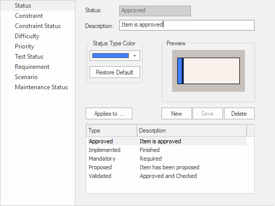
Task: Open the Applies to dialog
Action: (x=109, y=113)
